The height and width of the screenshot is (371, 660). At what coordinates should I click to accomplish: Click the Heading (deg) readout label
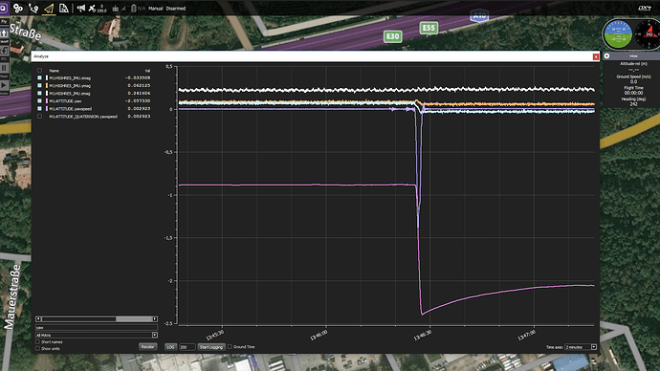[x=633, y=98]
